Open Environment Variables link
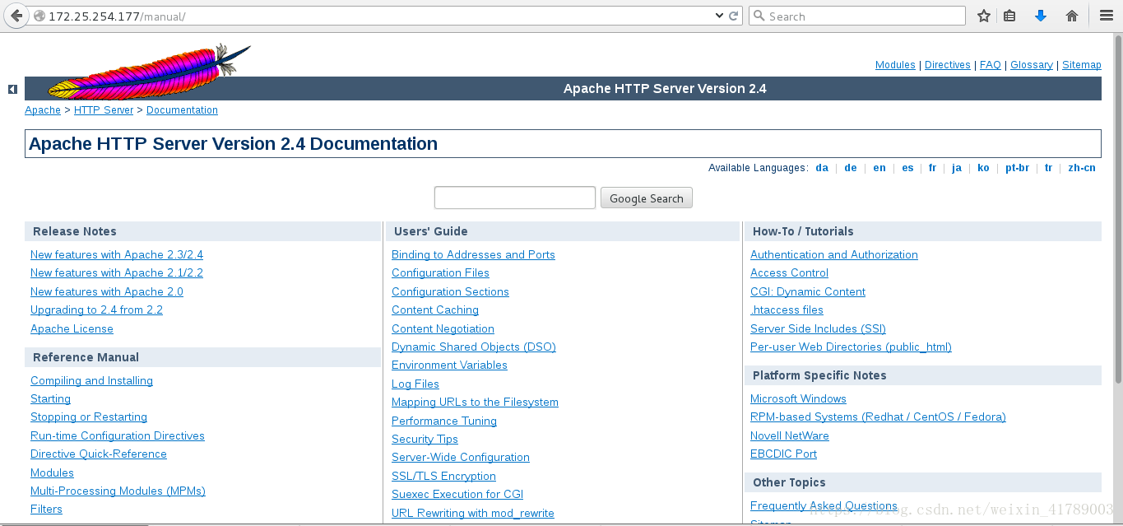 tap(449, 365)
